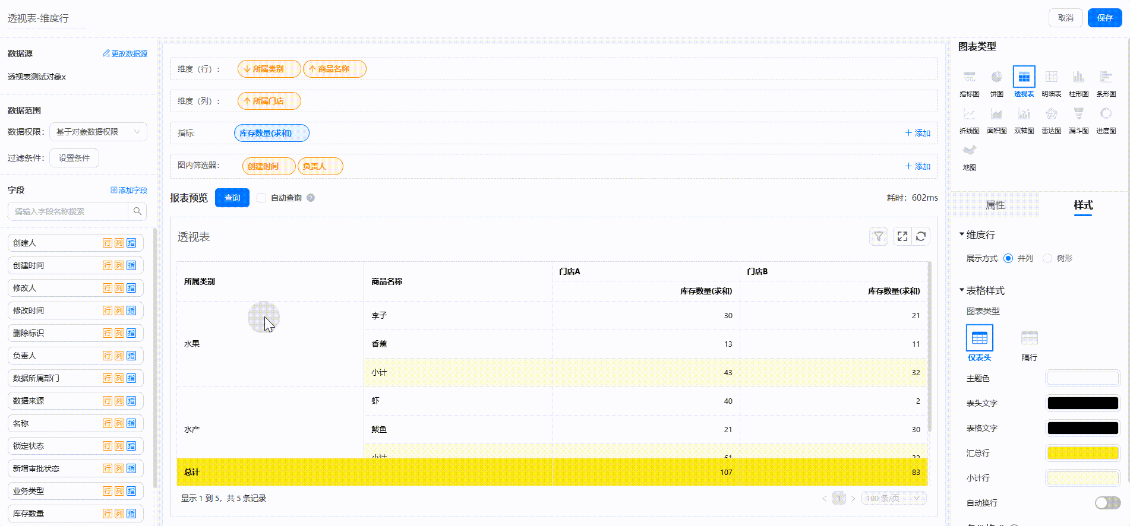1130x526 pixels.
Task: Select the 并列 display mode radio
Action: 1008,258
